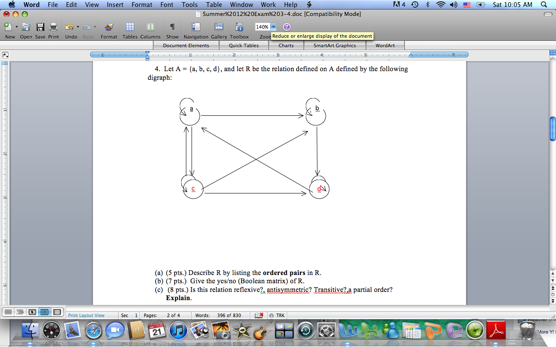This screenshot has width=556, height=347.
Task: Open the zoom percentage dropdown
Action: point(274,26)
